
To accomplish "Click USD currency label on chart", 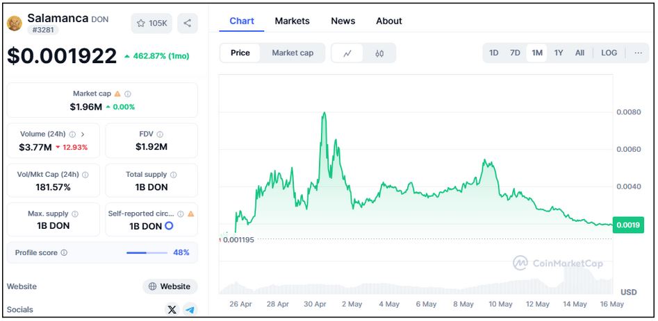I will (629, 292).
